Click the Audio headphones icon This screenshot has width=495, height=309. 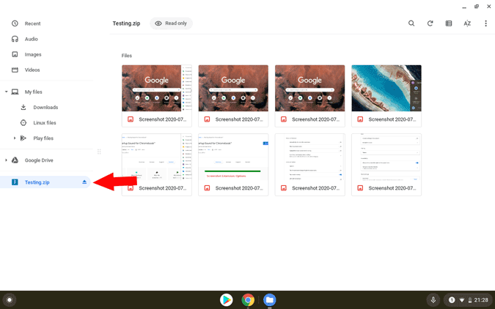[x=15, y=39]
